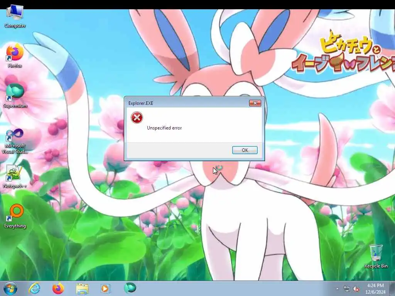Select the Everything search desktop shortcut

click(15, 216)
